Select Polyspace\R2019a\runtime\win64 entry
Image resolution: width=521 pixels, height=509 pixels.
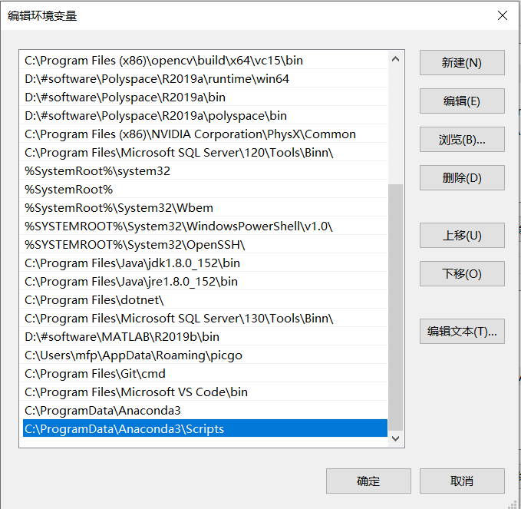[x=205, y=79]
